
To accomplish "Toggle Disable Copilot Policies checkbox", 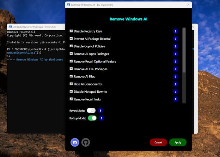I will pos(71,46).
